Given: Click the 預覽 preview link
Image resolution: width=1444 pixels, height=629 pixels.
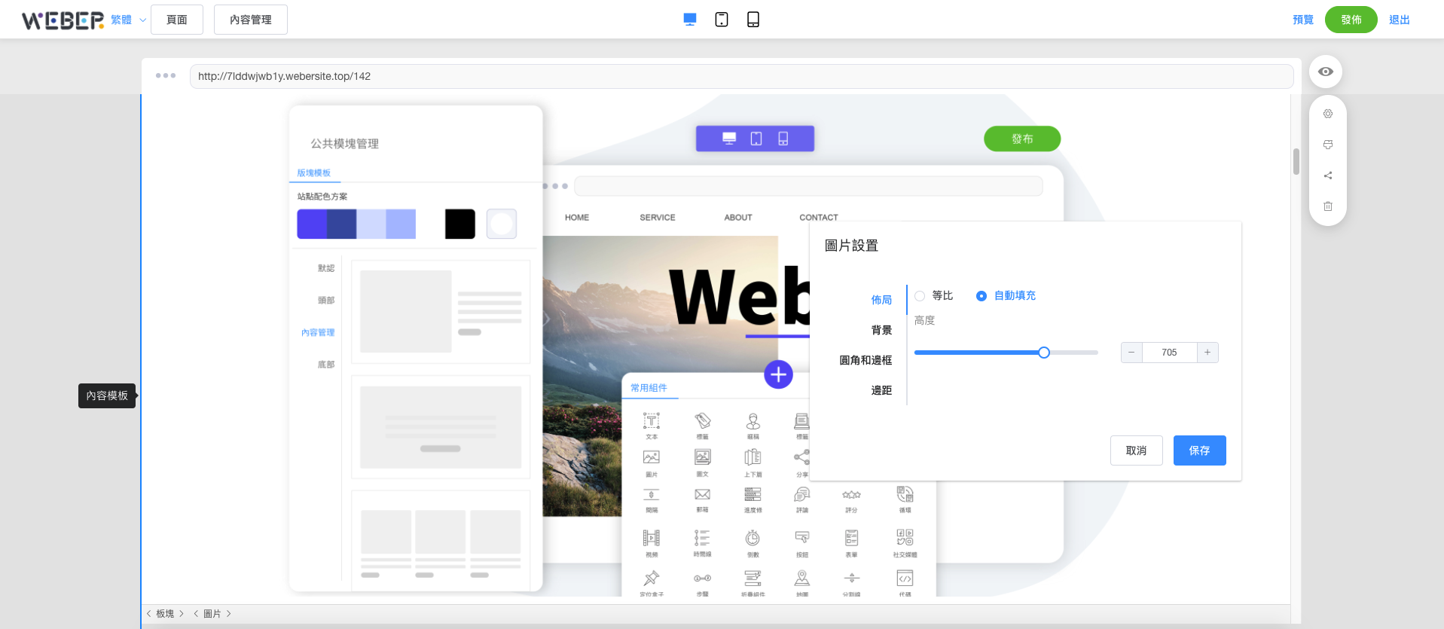Looking at the screenshot, I should (1303, 20).
